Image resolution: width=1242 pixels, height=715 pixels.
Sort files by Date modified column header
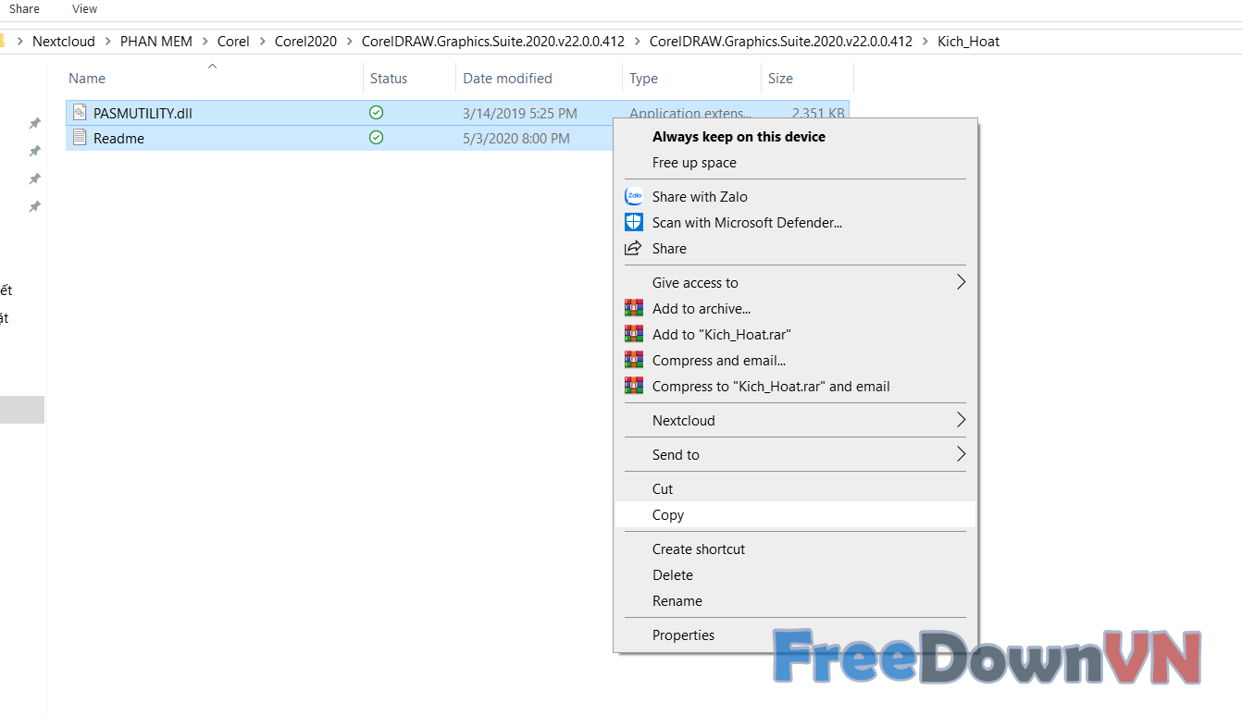pos(507,79)
